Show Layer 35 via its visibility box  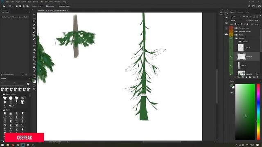tap(231, 48)
